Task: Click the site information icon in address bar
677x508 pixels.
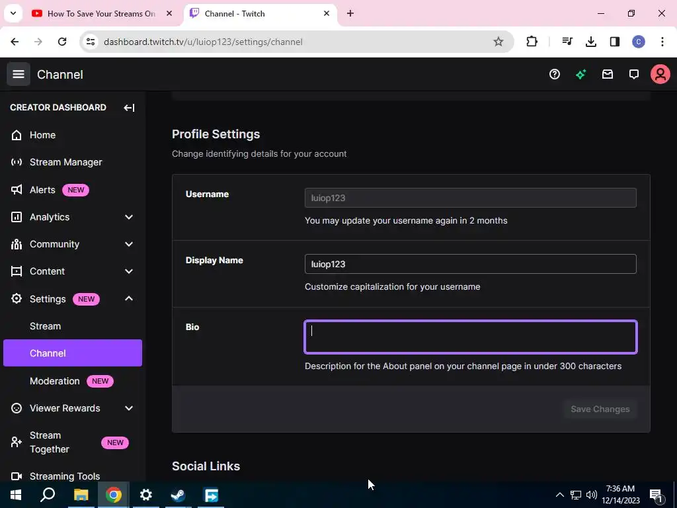Action: point(90,42)
